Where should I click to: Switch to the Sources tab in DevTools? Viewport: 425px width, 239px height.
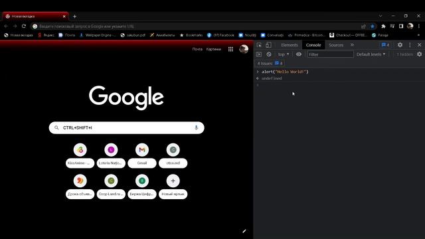point(336,45)
